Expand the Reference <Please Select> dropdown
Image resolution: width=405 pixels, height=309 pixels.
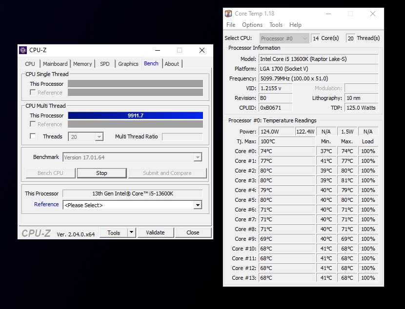tap(198, 205)
